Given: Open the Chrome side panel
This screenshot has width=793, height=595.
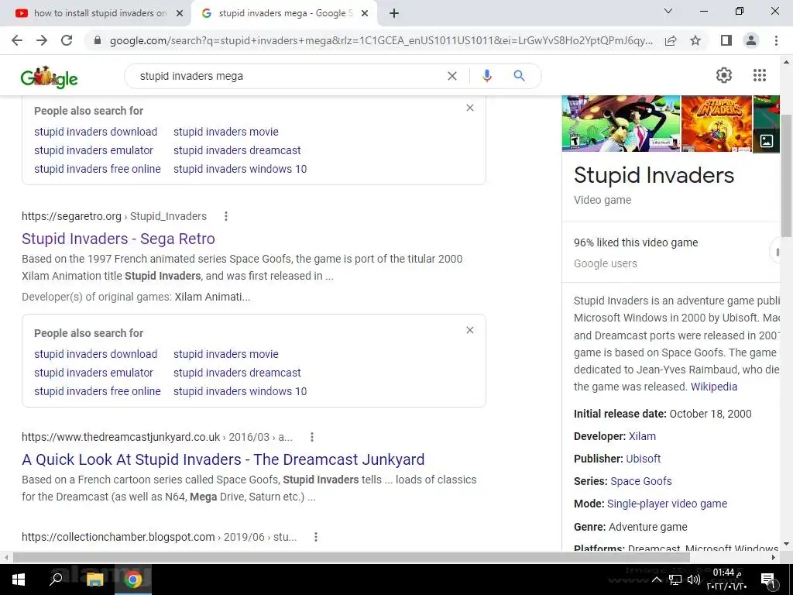Looking at the screenshot, I should [x=726, y=40].
